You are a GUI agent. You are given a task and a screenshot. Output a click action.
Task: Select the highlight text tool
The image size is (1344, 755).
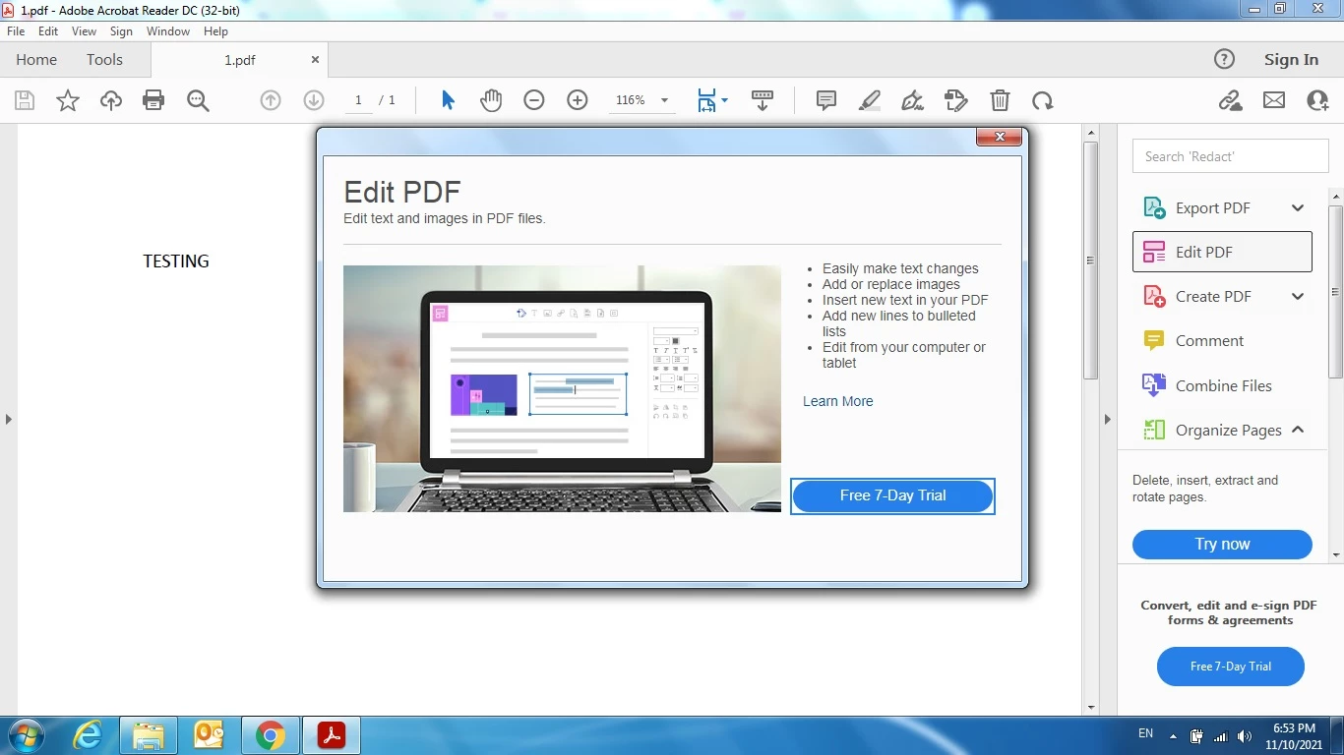(870, 100)
